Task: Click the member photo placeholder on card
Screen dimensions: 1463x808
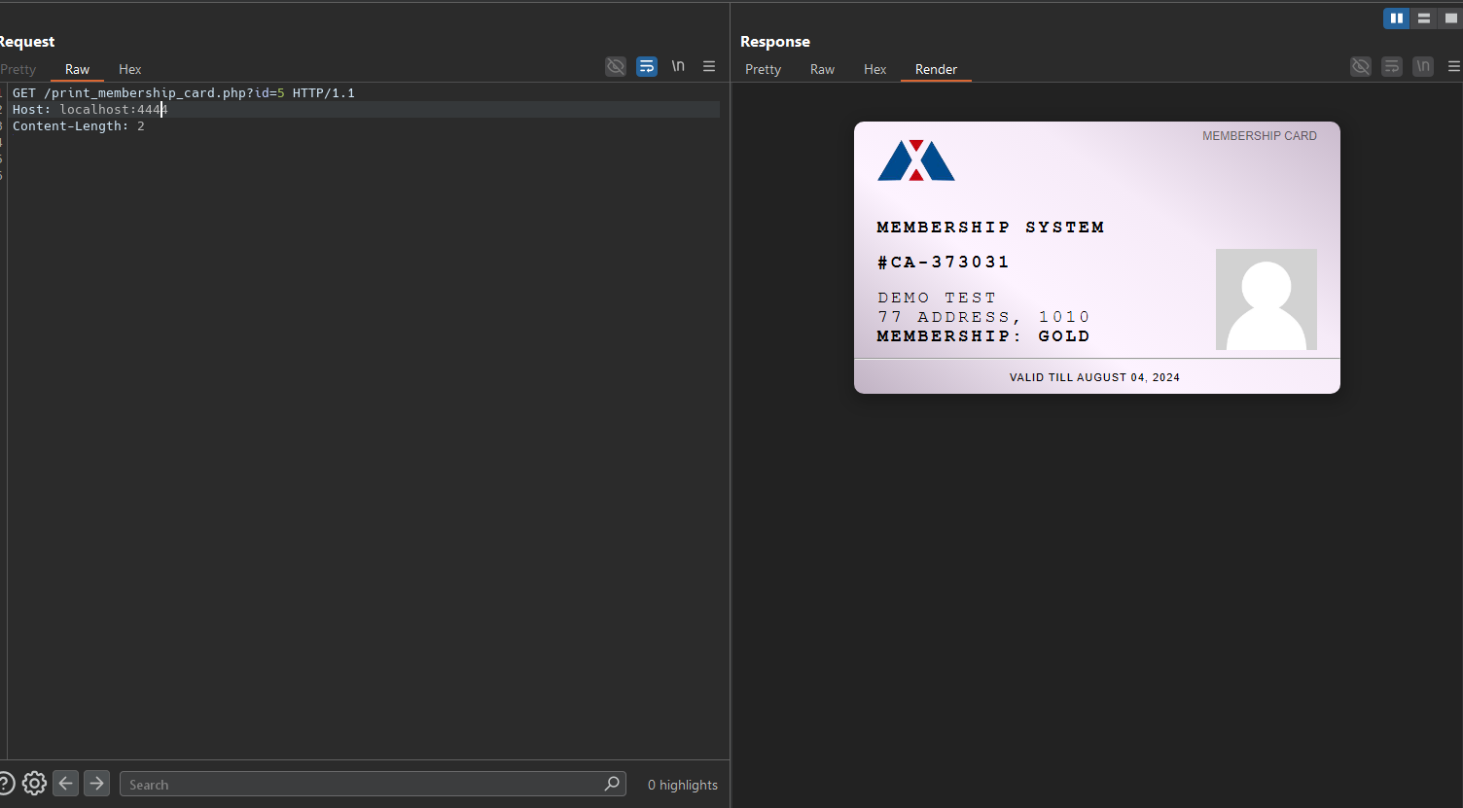Action: pos(1266,299)
